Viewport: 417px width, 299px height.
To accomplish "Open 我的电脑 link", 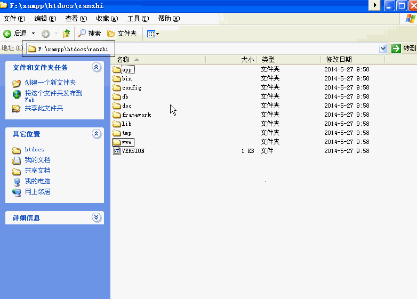I will tap(37, 181).
